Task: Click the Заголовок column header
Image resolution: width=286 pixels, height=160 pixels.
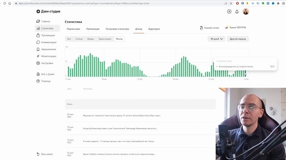Action: click(88, 89)
